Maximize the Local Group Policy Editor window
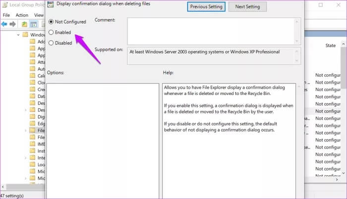Viewport: 347px width, 199px height. coord(321,5)
